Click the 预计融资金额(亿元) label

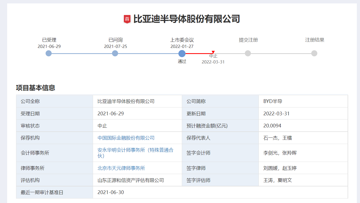pos(207,126)
